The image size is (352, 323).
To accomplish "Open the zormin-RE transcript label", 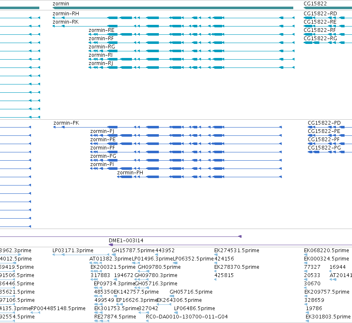I will tap(101, 30).
